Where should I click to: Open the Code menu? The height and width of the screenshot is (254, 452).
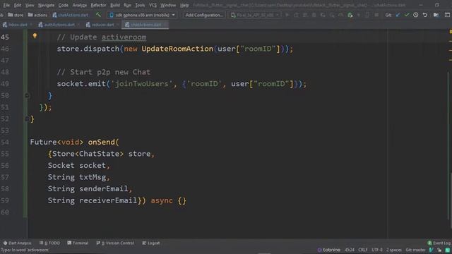(x=64, y=5)
